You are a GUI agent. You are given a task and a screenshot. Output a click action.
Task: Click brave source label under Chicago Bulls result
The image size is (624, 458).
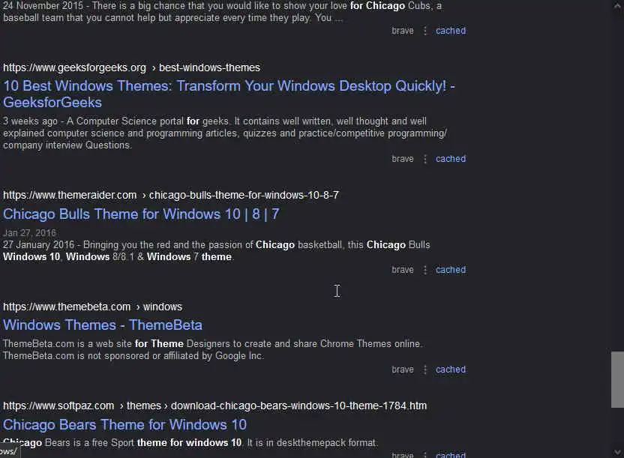coord(402,270)
